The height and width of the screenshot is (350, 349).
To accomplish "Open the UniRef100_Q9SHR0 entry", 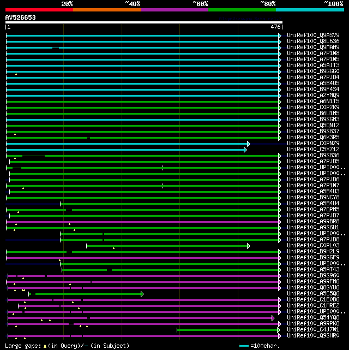I will click(313, 336).
